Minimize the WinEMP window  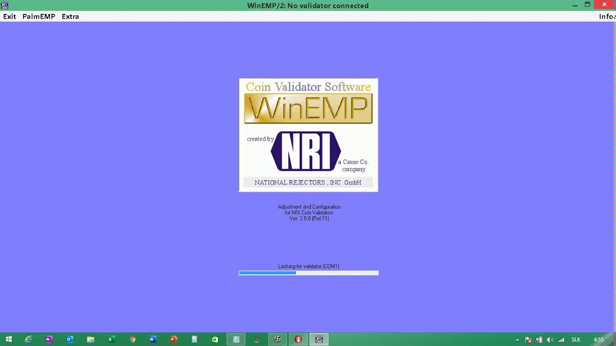[x=575, y=5]
